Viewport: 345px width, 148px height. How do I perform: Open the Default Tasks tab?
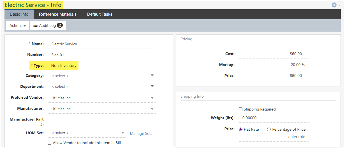pos(99,14)
